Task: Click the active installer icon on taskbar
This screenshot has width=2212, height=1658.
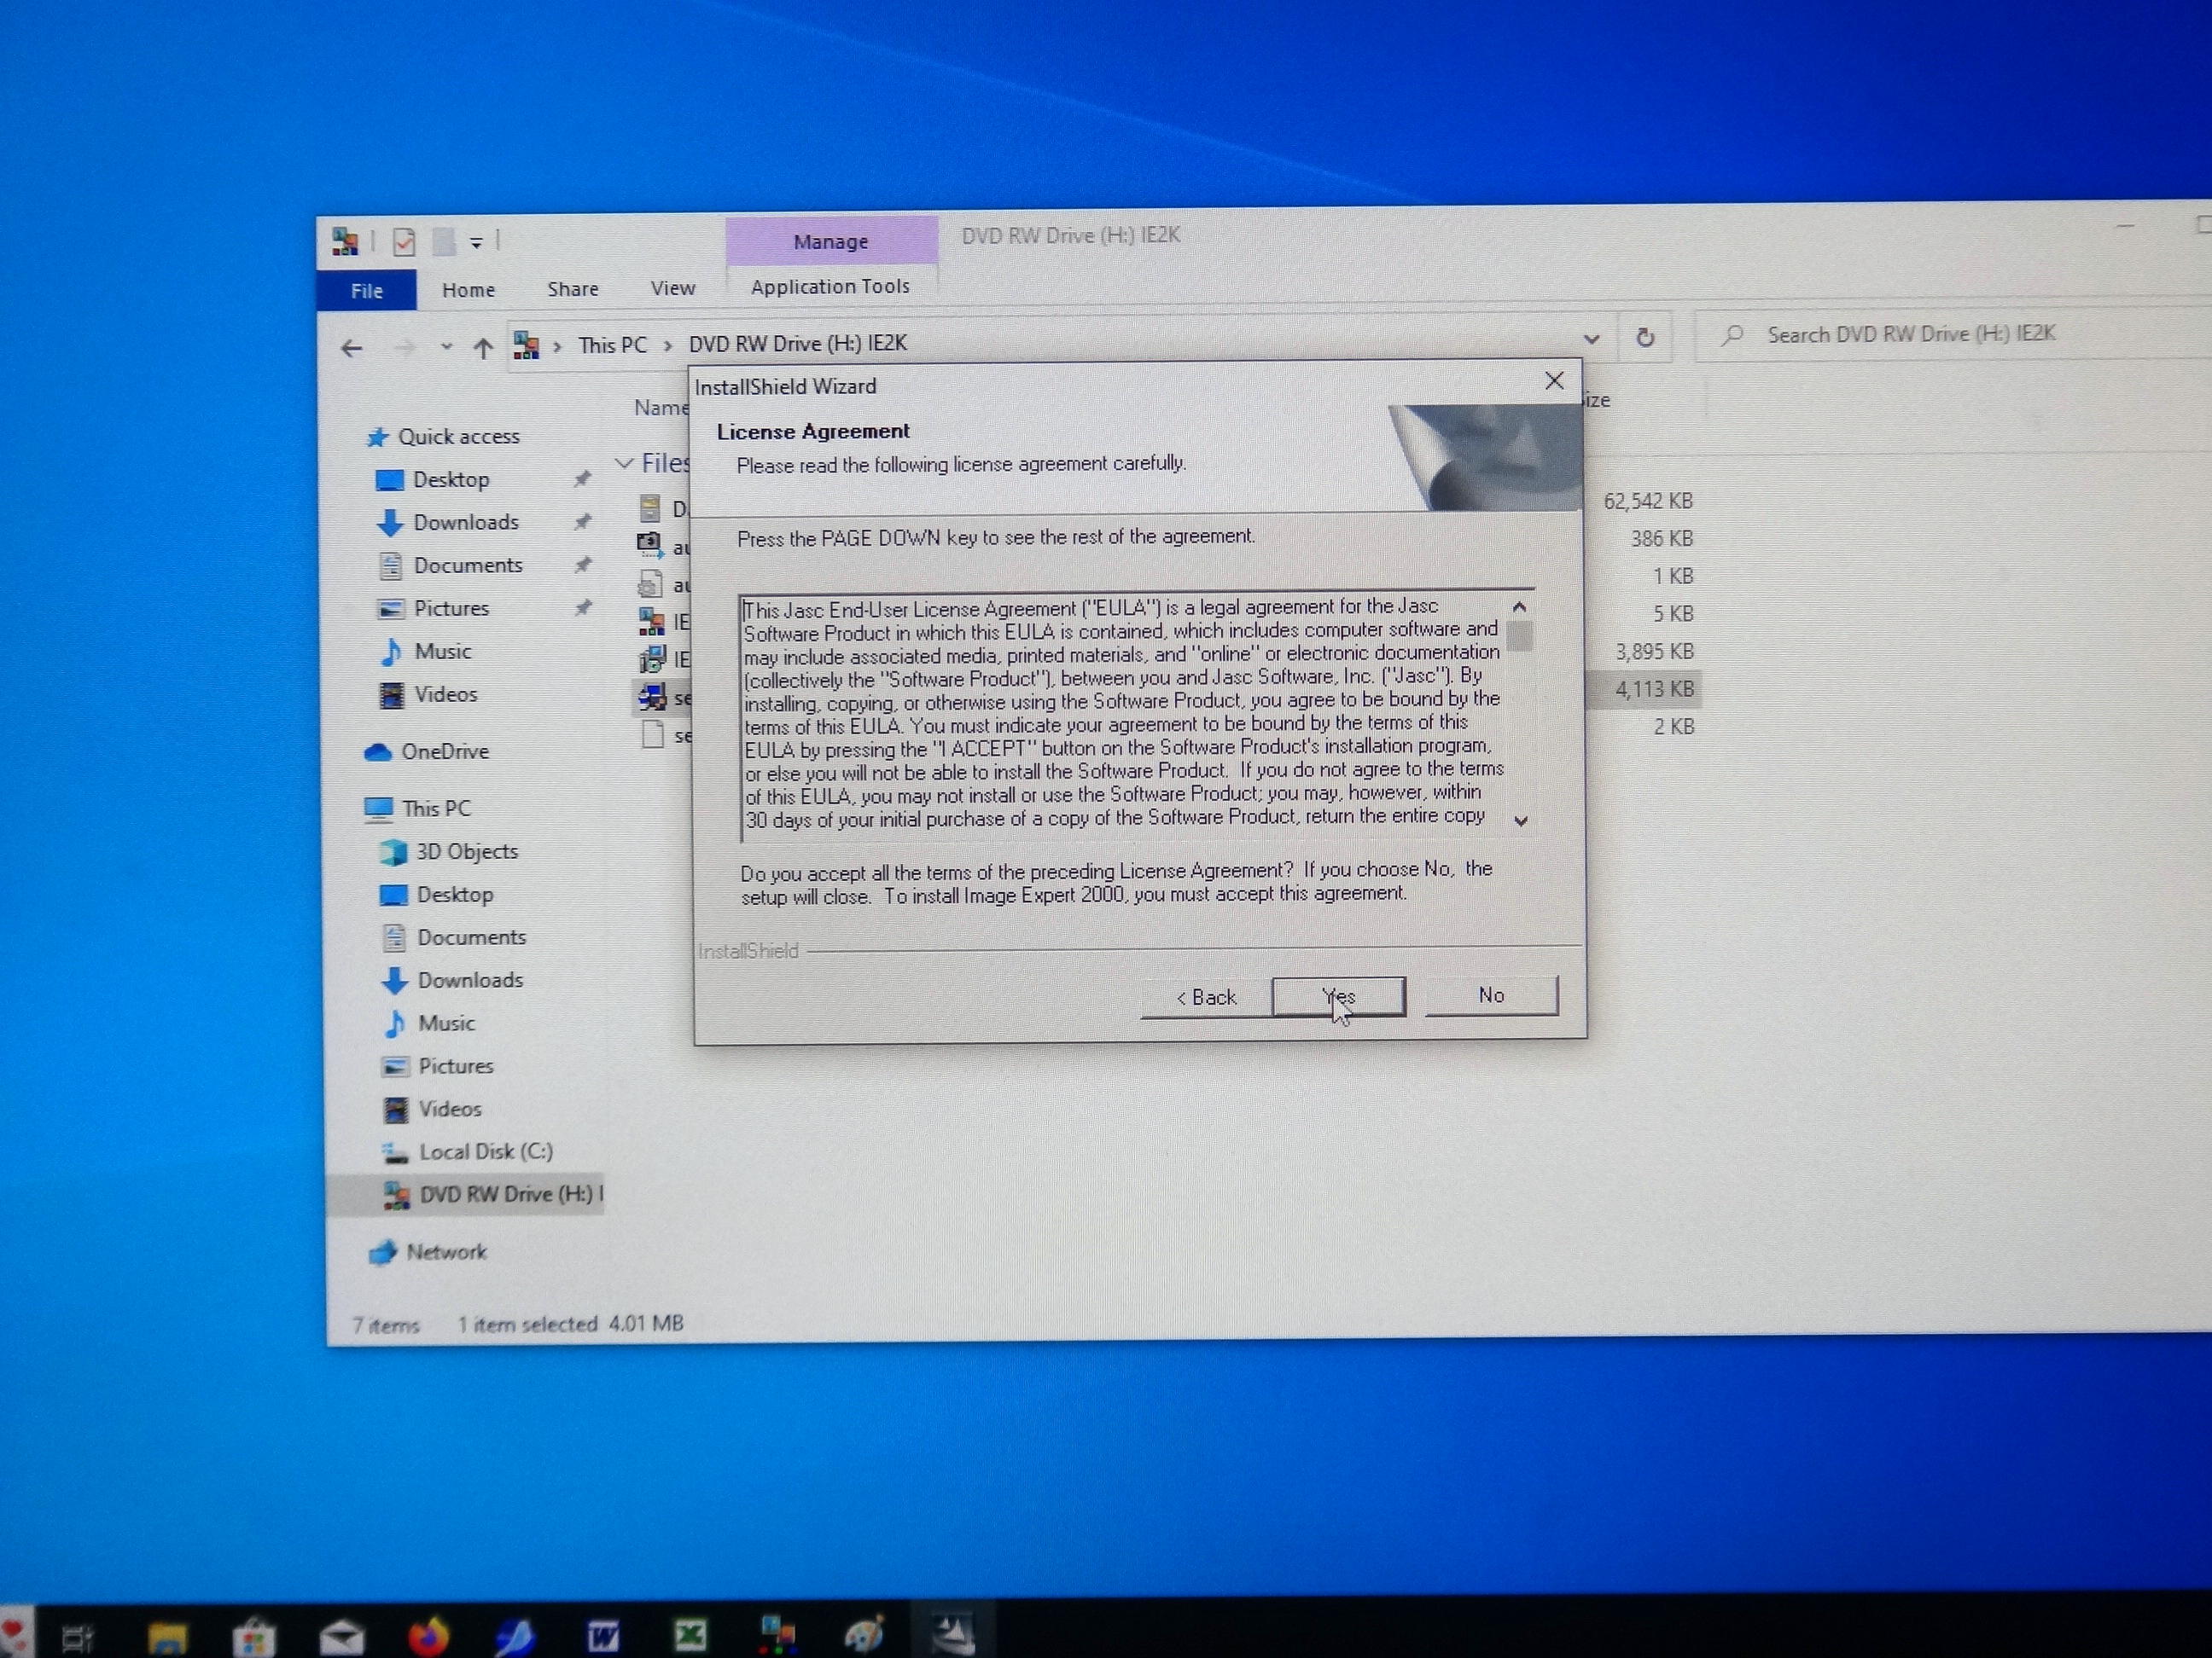Action: coord(953,1633)
